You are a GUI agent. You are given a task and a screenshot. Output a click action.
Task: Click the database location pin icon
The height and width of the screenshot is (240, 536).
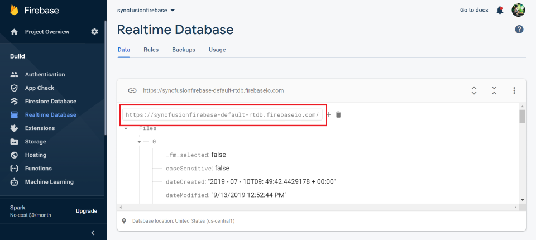pyautogui.click(x=124, y=221)
